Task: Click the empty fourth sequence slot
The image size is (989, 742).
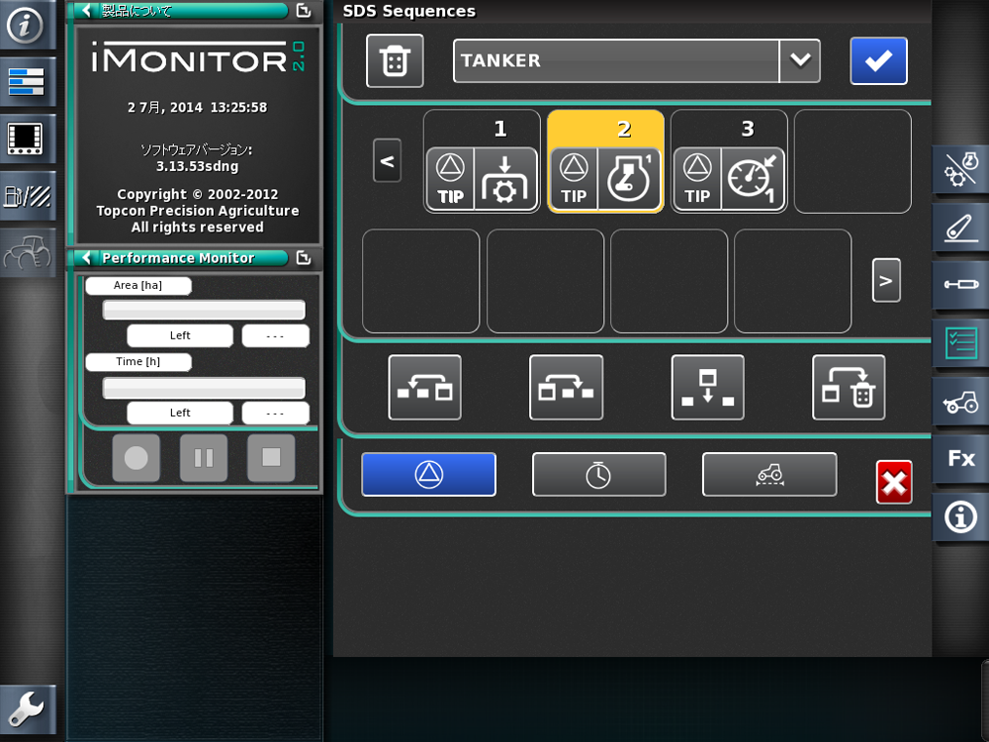Action: click(853, 161)
